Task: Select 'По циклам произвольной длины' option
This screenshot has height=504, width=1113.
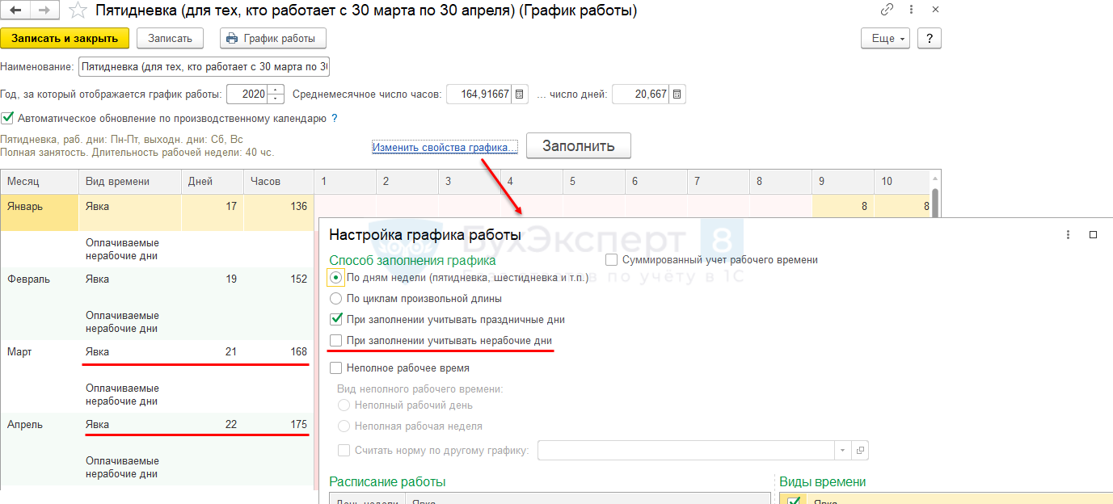Action: (337, 298)
